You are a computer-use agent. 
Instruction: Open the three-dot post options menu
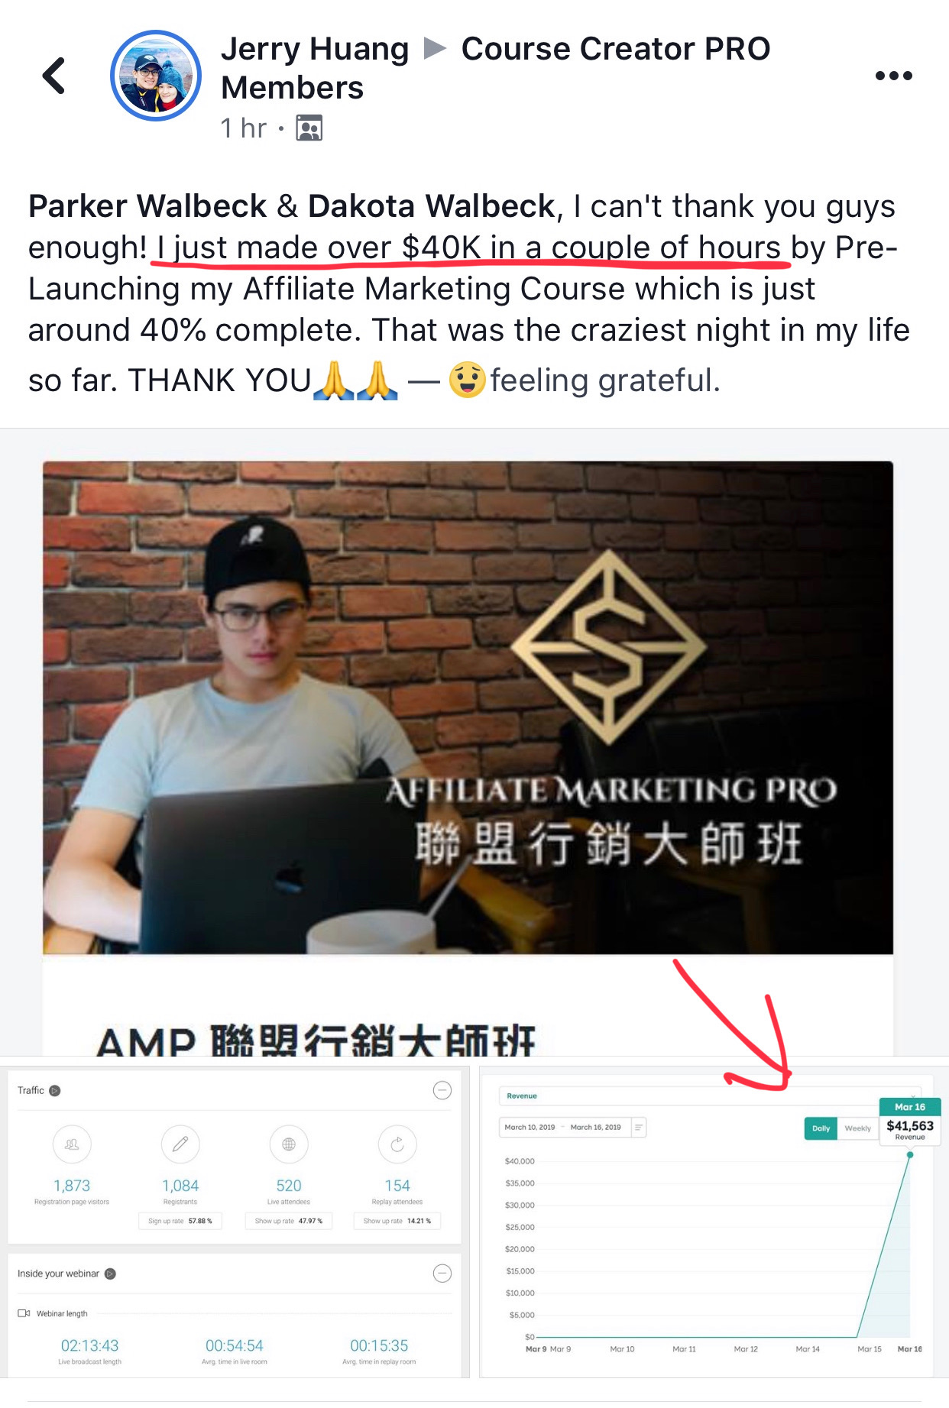(x=893, y=76)
